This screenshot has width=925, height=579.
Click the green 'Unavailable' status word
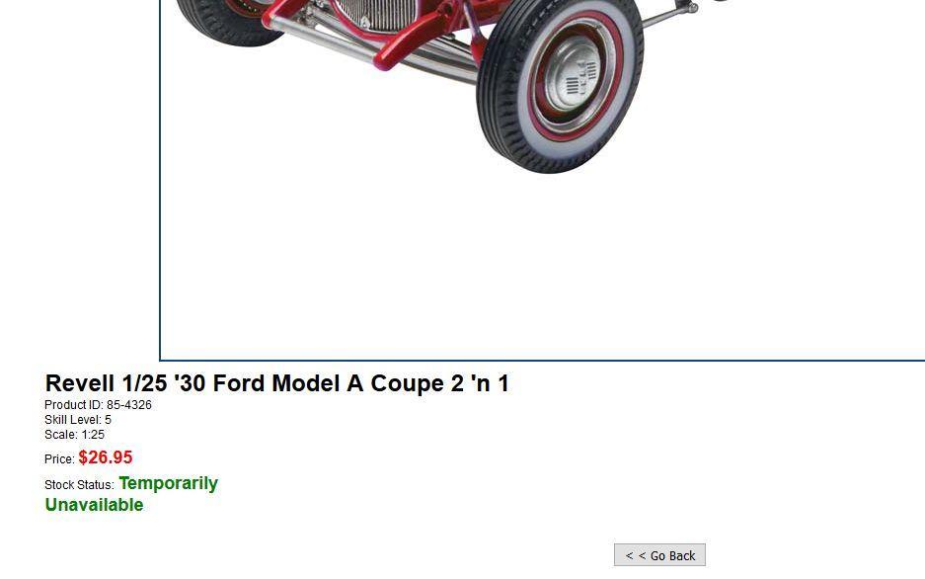click(95, 505)
